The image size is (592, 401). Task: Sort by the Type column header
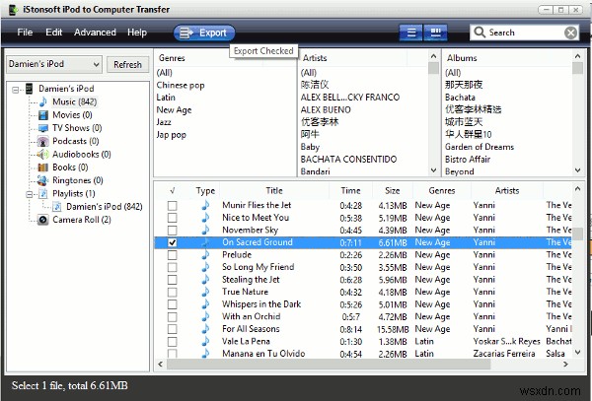coord(205,191)
